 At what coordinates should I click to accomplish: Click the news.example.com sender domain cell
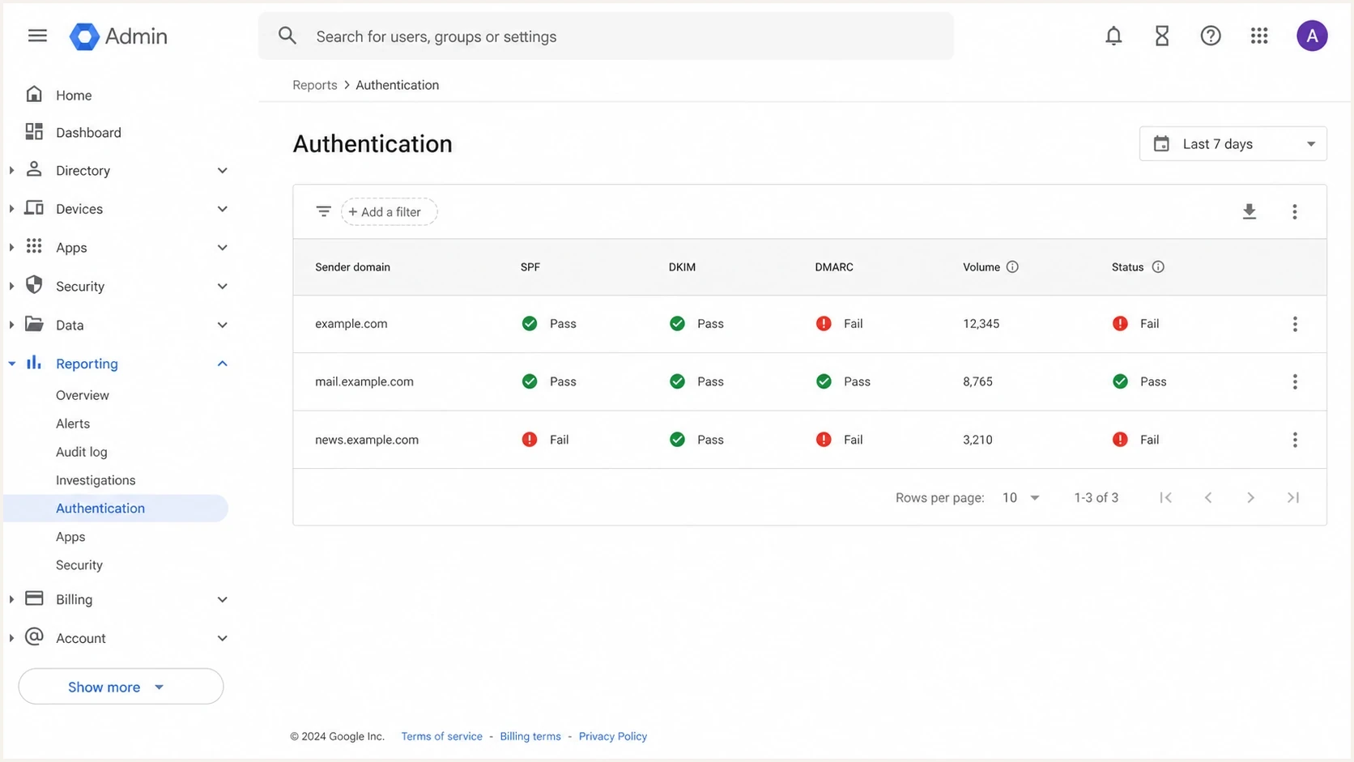coord(367,440)
